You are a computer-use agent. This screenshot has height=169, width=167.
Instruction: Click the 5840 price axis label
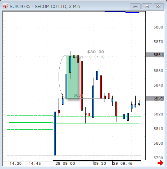[158, 85]
